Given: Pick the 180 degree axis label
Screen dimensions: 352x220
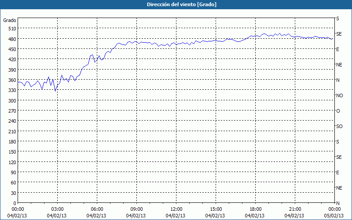Looking at the screenshot, I should click(x=12, y=142).
